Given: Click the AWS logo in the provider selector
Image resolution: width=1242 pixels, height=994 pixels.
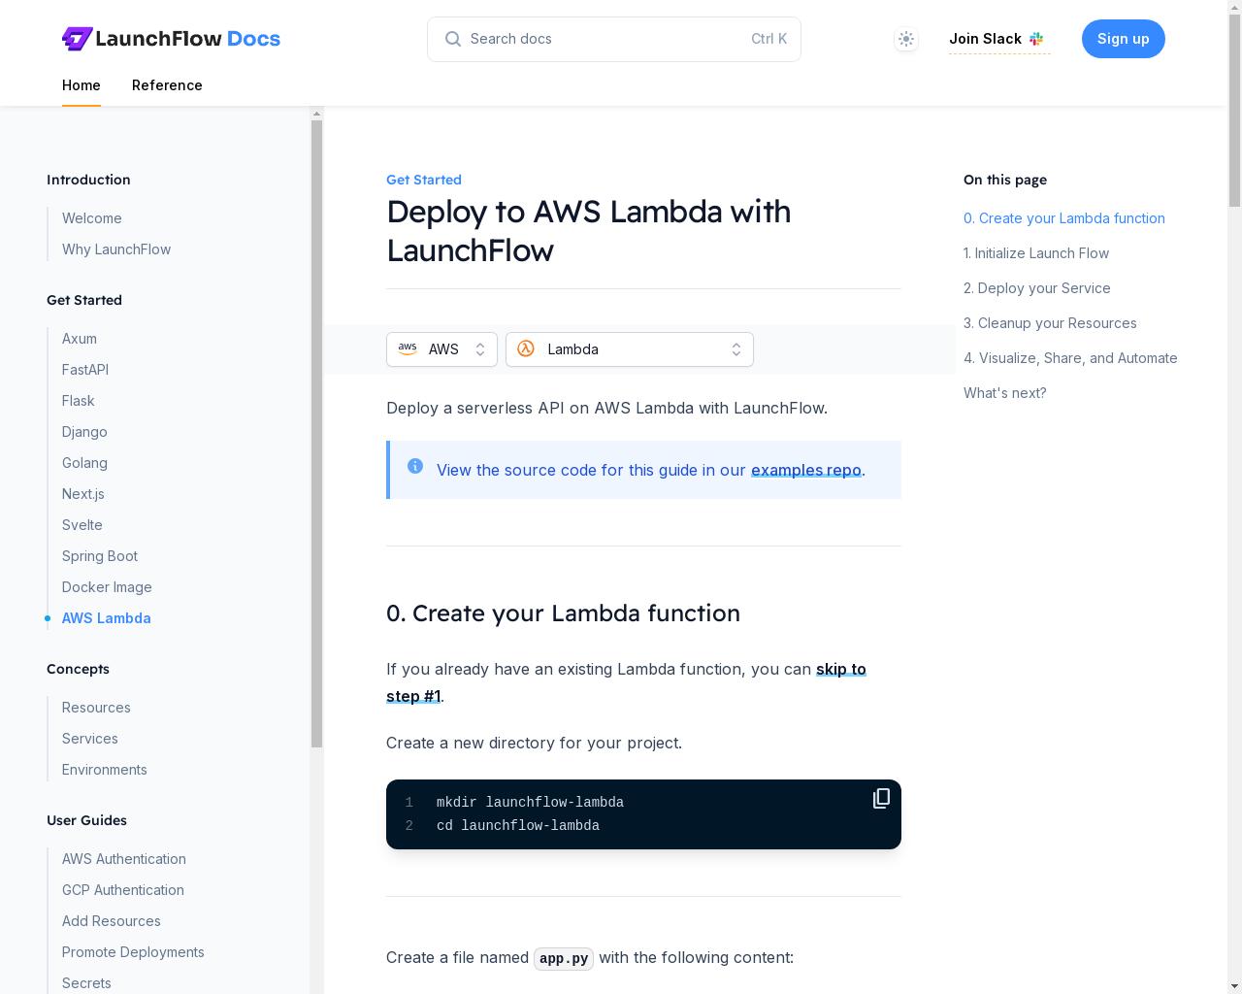Looking at the screenshot, I should pyautogui.click(x=408, y=348).
